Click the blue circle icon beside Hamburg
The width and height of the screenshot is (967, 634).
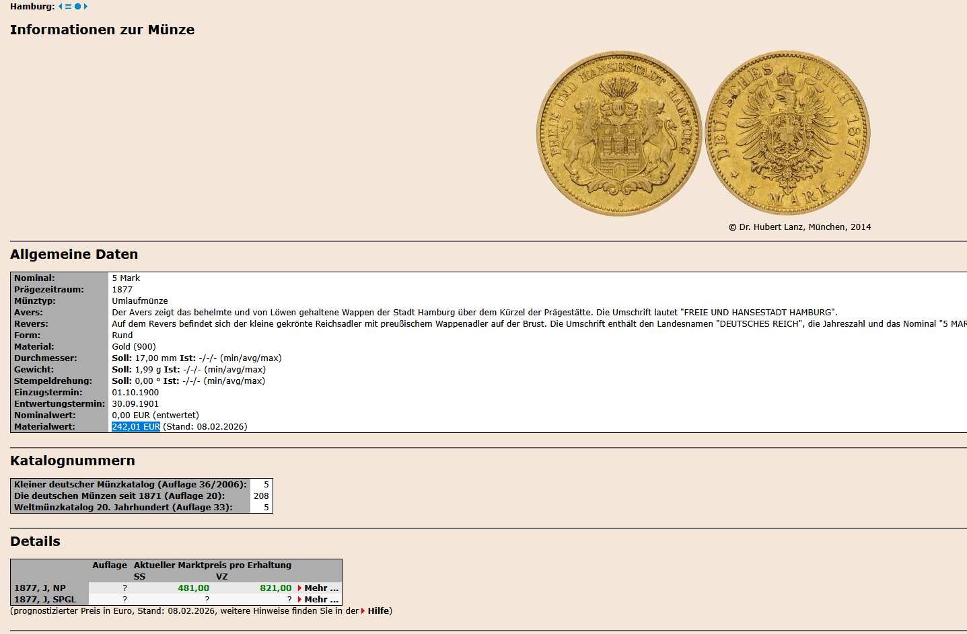click(77, 7)
